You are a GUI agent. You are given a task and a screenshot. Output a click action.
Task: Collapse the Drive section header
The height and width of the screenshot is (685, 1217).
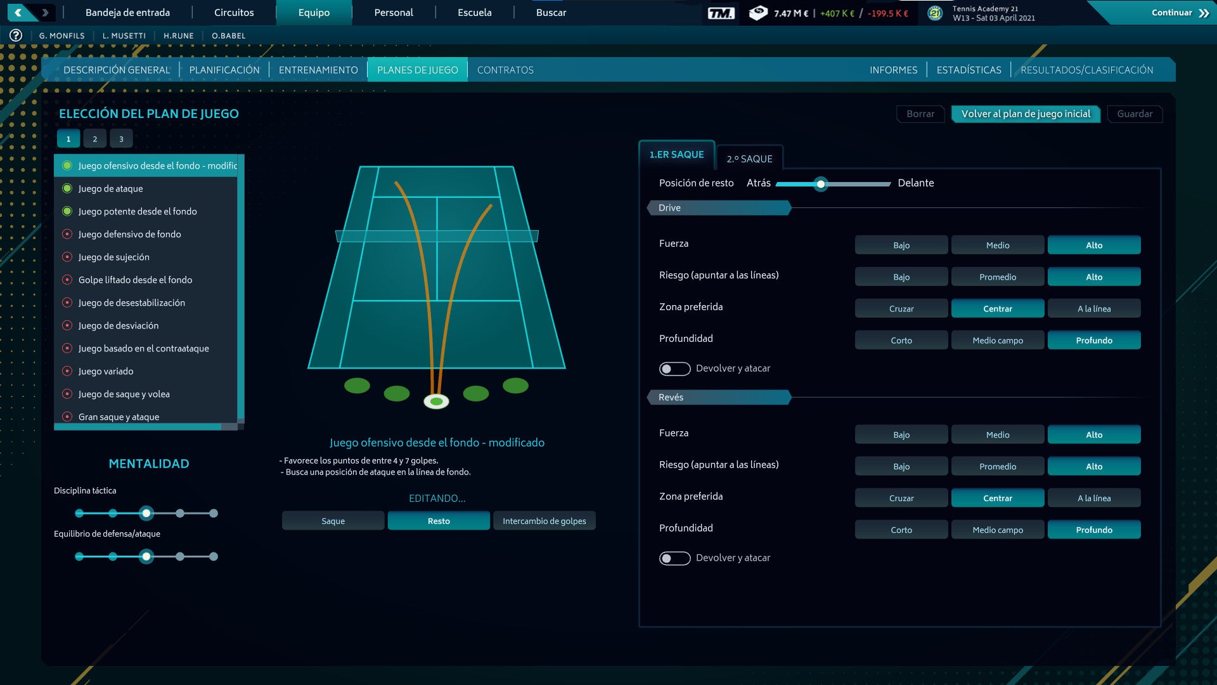pyautogui.click(x=719, y=208)
